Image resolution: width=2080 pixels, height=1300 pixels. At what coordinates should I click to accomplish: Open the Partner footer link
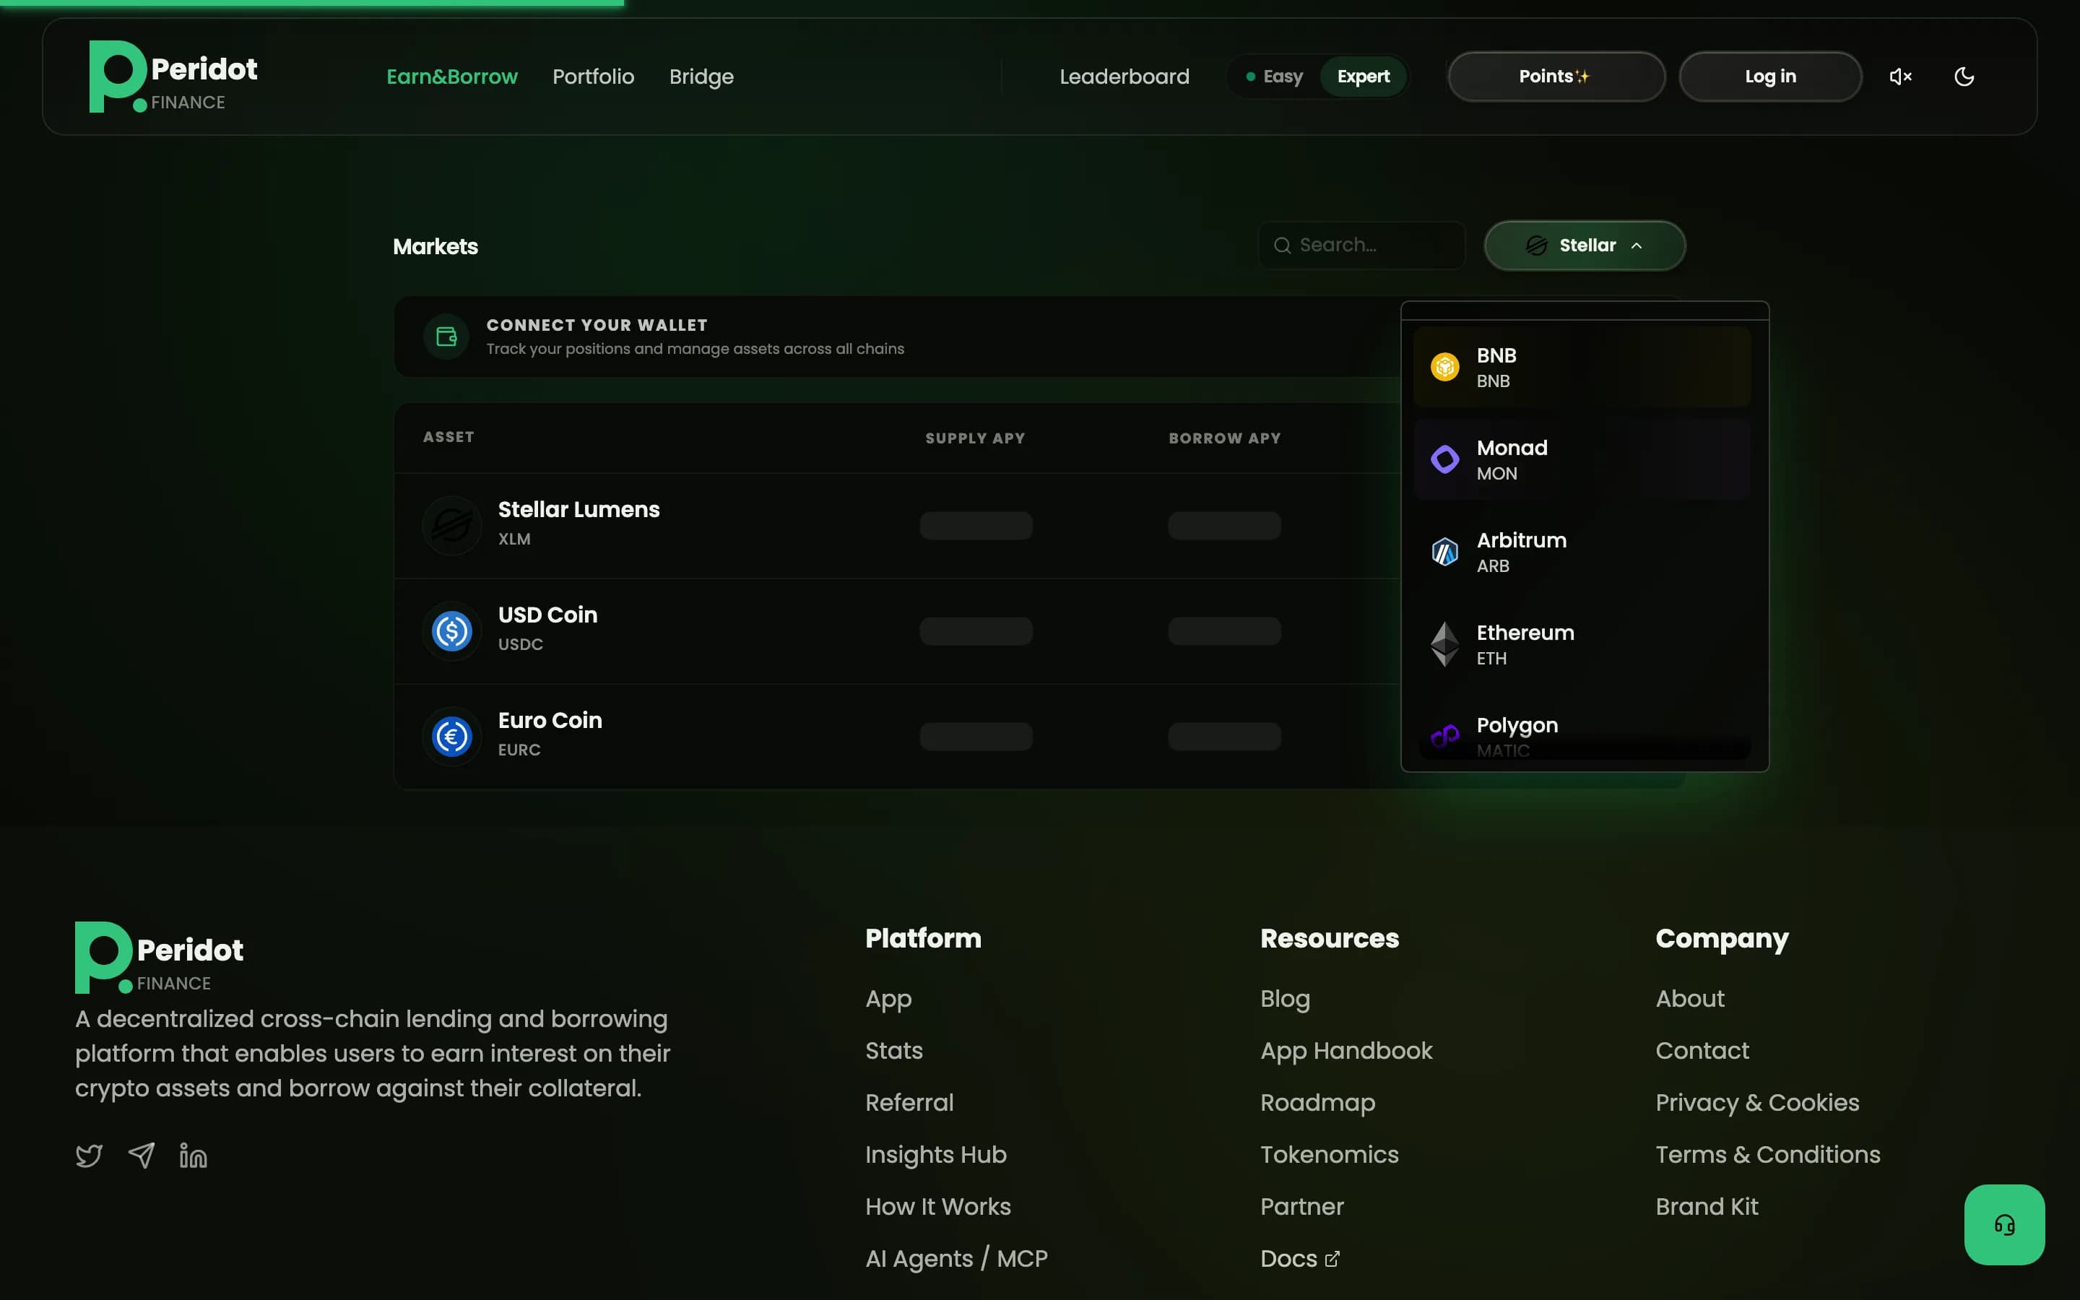click(1302, 1207)
